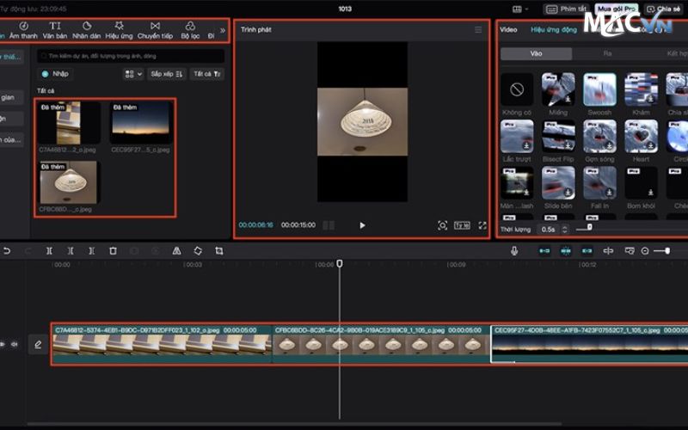Select the Vào animation tab
688x430 pixels.
(x=536, y=53)
